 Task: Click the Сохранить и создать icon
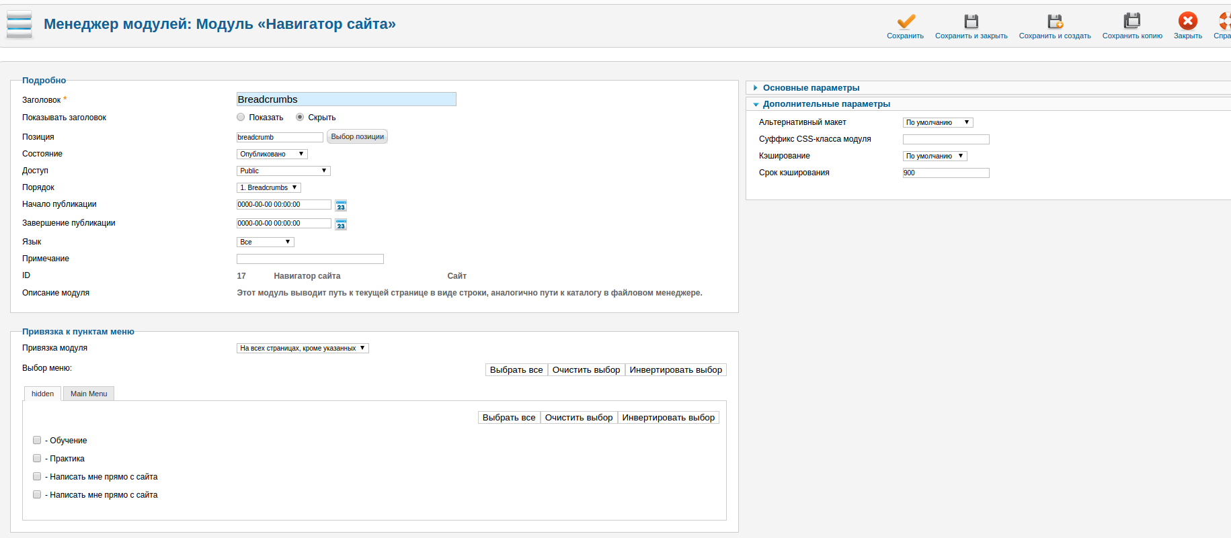pos(1055,21)
